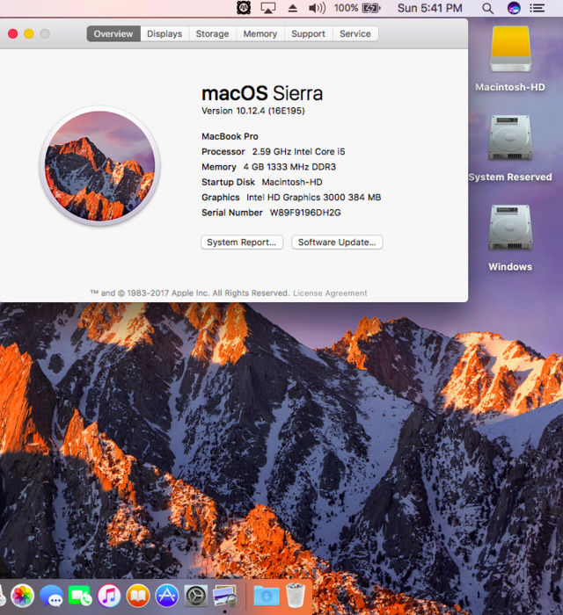Click the battery status icon
The image size is (563, 615).
tap(371, 8)
